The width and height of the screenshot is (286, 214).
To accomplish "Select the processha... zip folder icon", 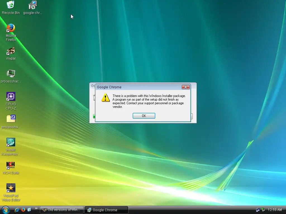I will (x=11, y=122).
